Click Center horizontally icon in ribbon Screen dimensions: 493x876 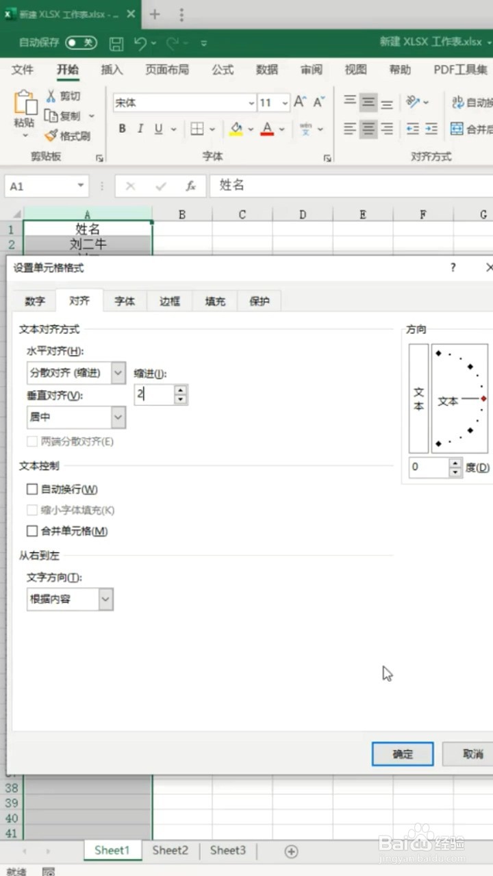368,129
